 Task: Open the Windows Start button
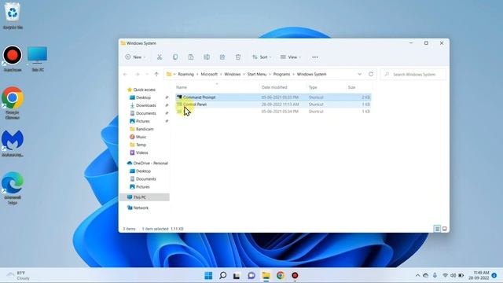pyautogui.click(x=208, y=276)
